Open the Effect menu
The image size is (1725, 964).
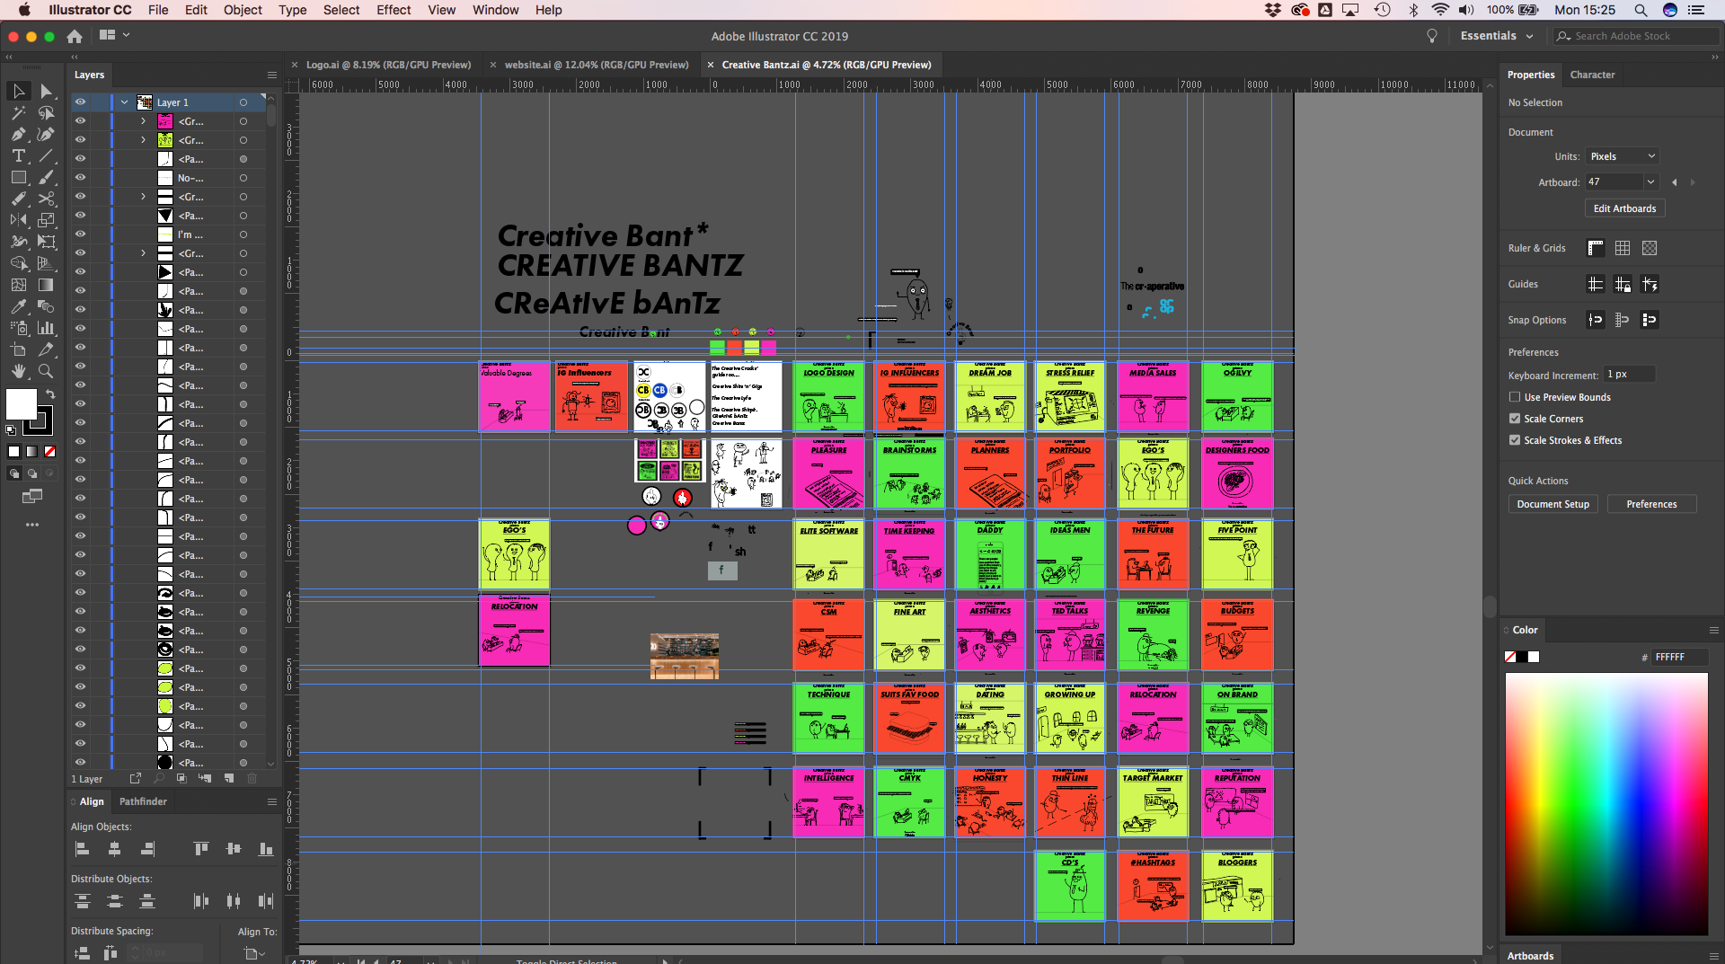tap(394, 10)
